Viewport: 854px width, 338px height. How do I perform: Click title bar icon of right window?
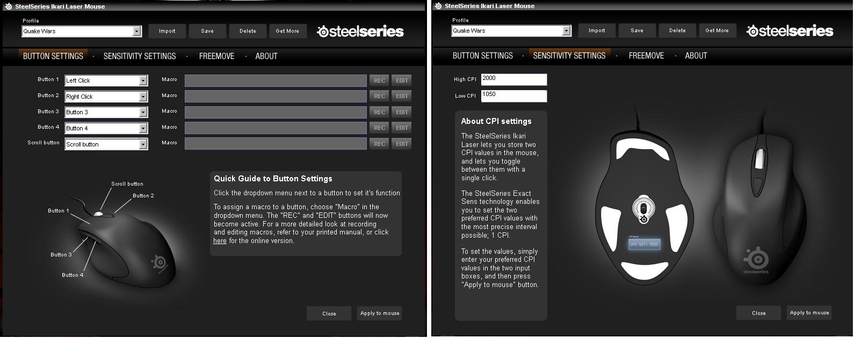(438, 6)
